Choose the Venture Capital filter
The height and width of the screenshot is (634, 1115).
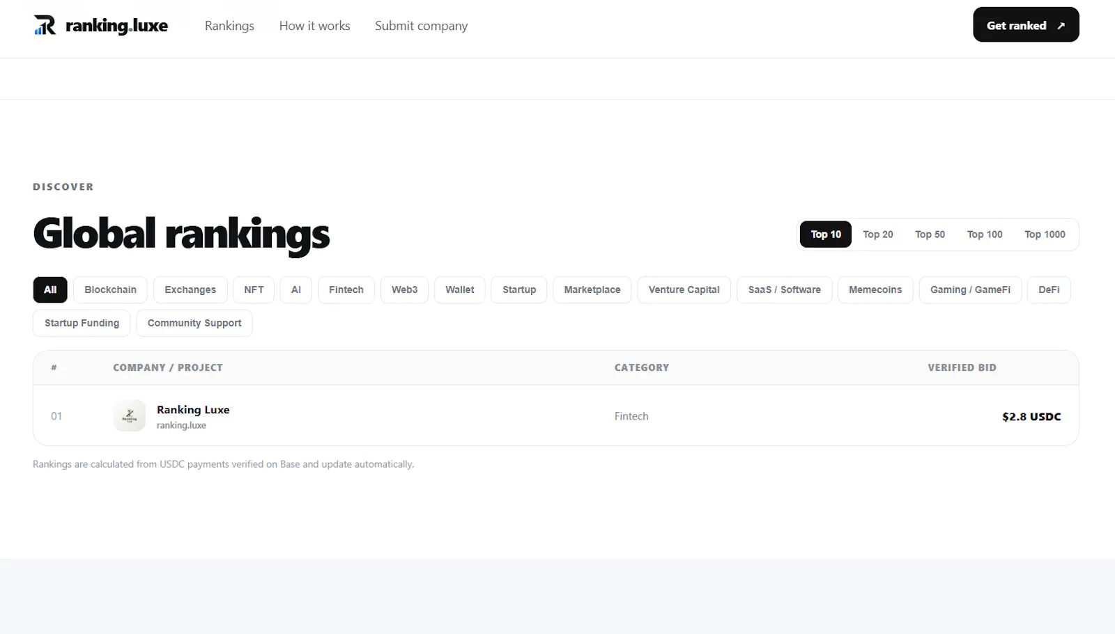tap(684, 290)
